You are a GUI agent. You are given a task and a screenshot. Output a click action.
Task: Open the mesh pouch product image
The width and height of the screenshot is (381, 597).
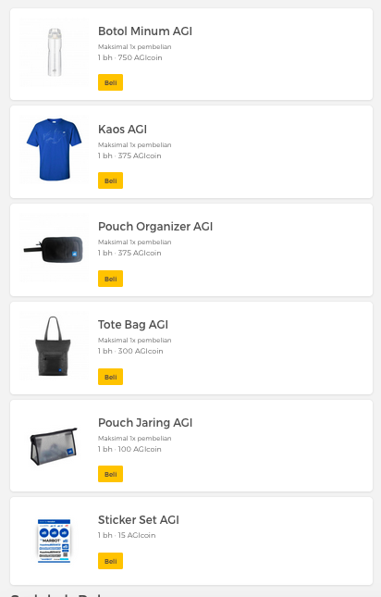[55, 446]
